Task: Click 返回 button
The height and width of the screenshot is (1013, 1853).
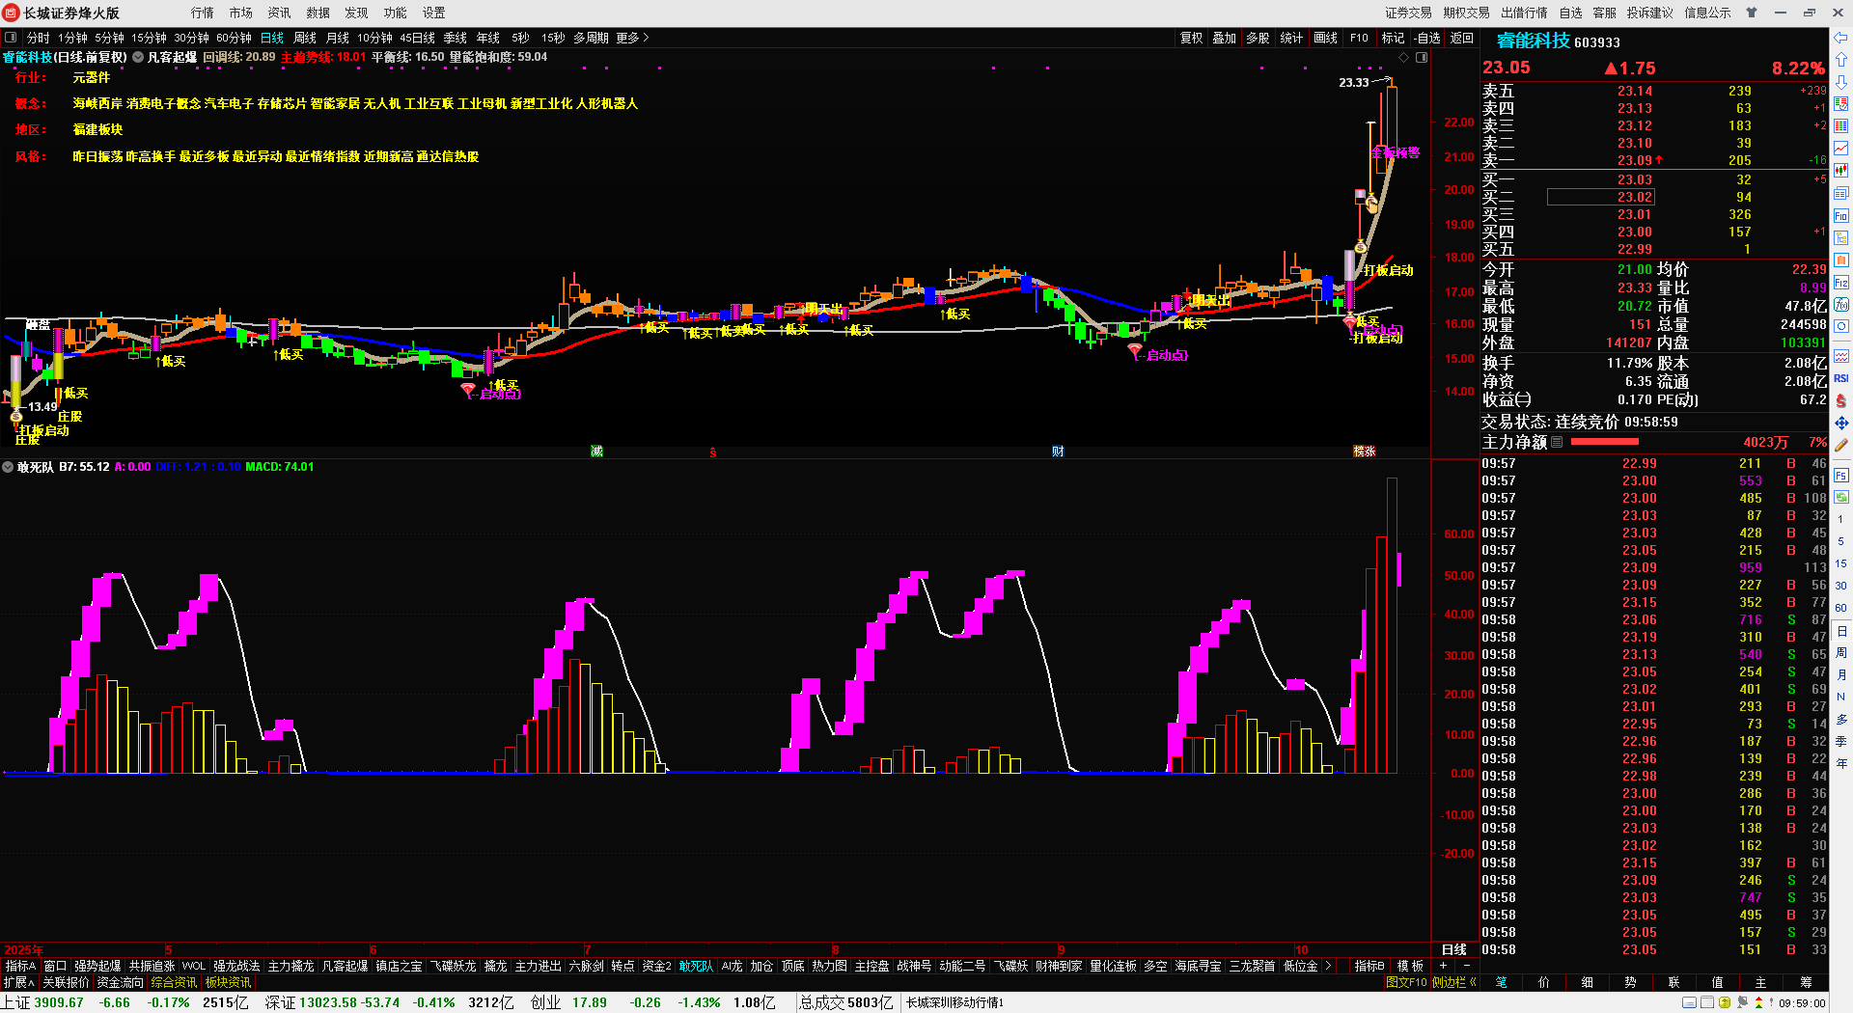Action: [x=1462, y=38]
